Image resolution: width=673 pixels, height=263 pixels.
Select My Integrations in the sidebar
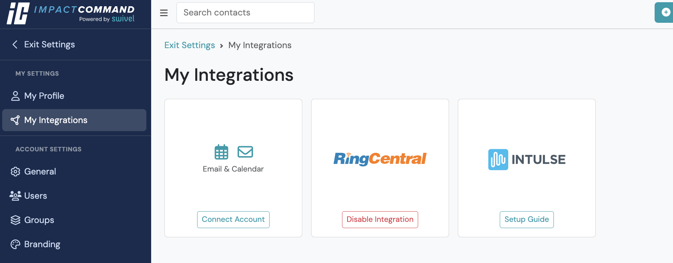coord(74,120)
